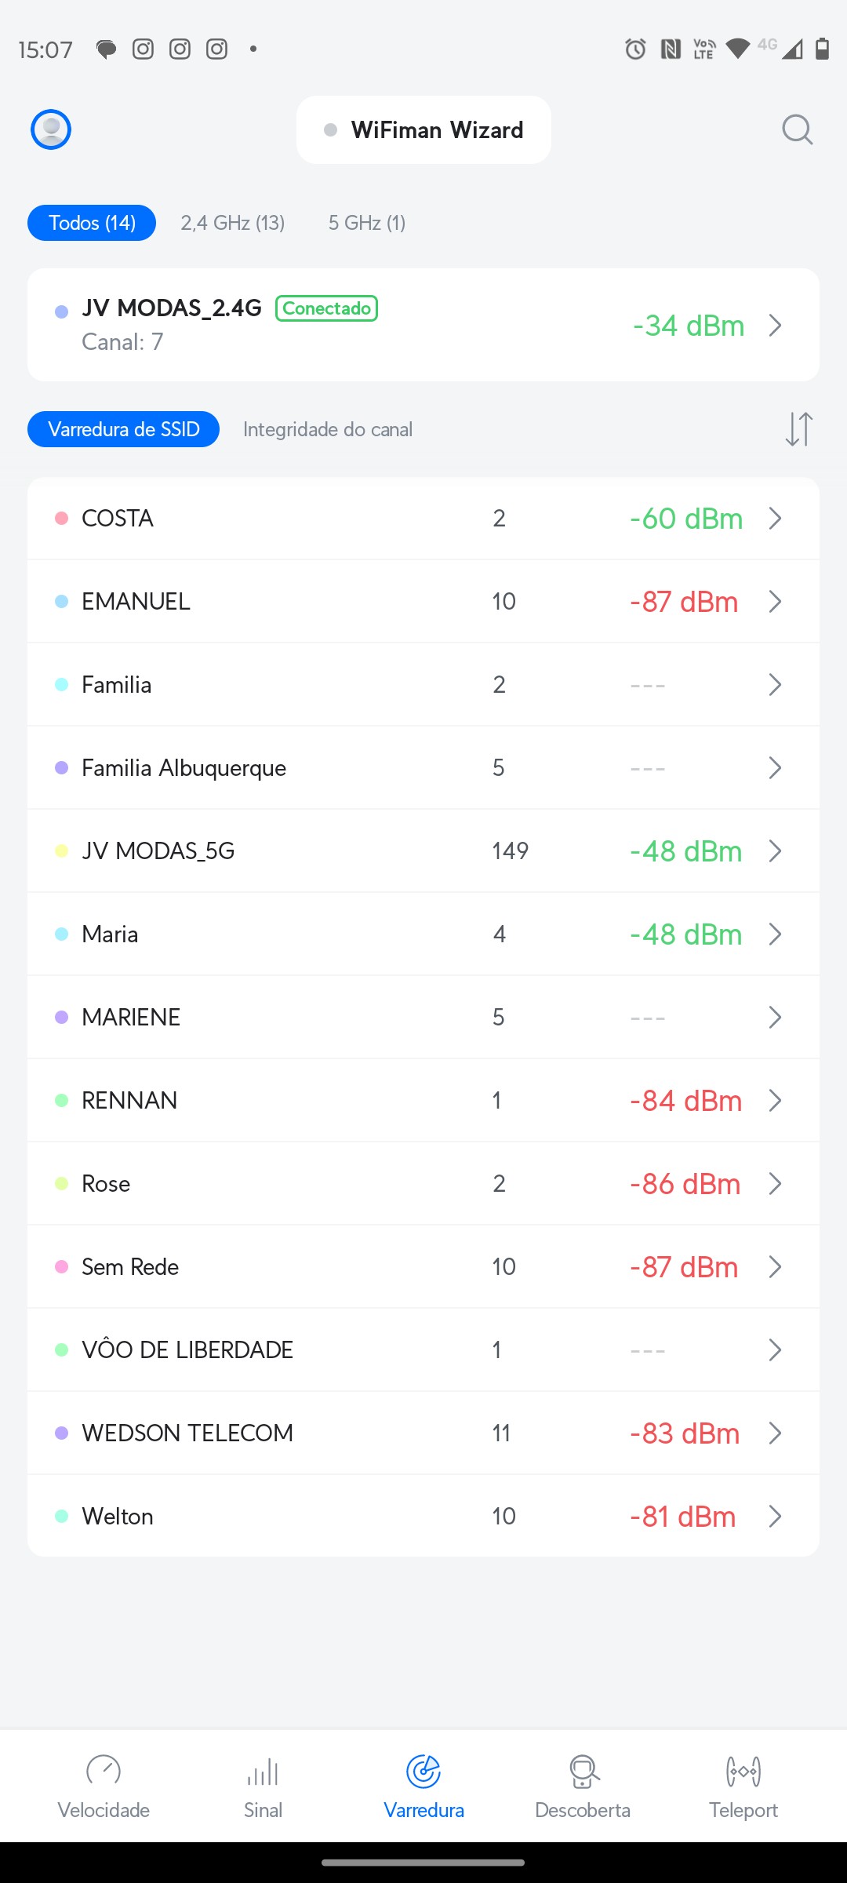Expand JV MODAS_2.4G connected network chevron
The image size is (847, 1883).
click(x=775, y=326)
